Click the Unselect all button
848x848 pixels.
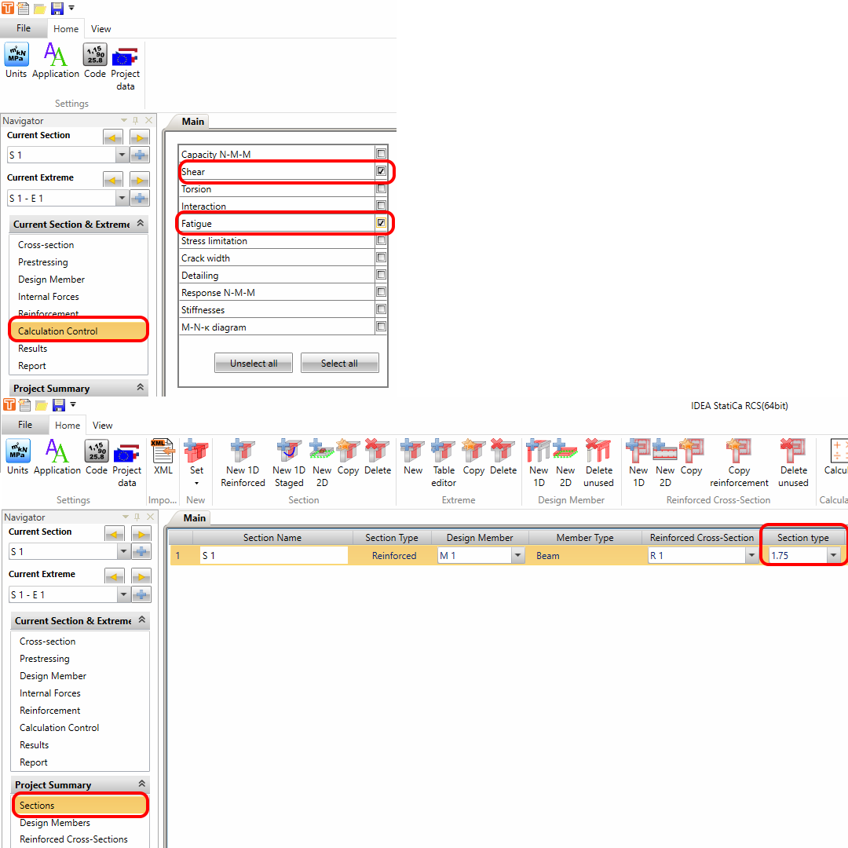(254, 364)
